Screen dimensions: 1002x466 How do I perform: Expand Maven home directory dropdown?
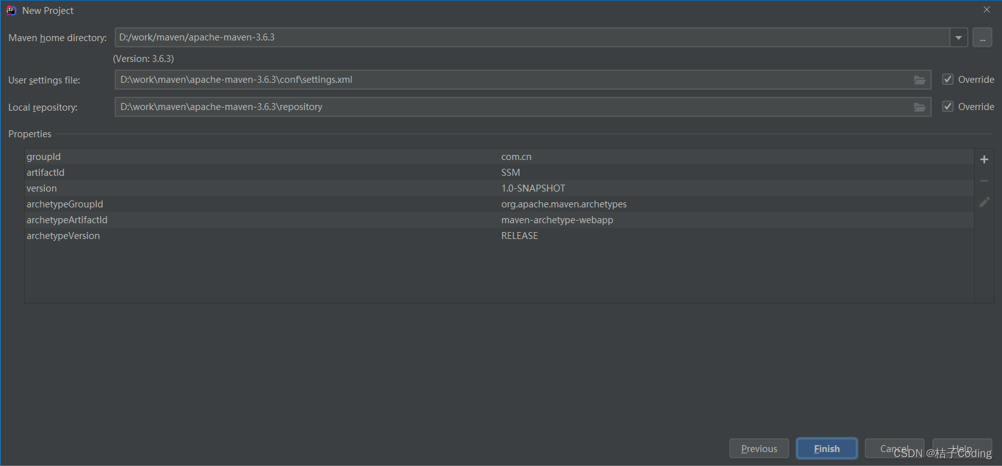[x=959, y=37]
